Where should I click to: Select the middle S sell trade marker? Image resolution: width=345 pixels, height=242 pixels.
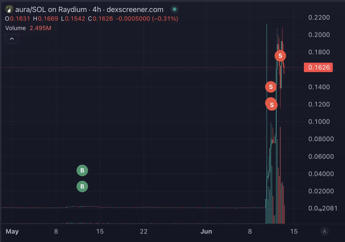coord(271,87)
